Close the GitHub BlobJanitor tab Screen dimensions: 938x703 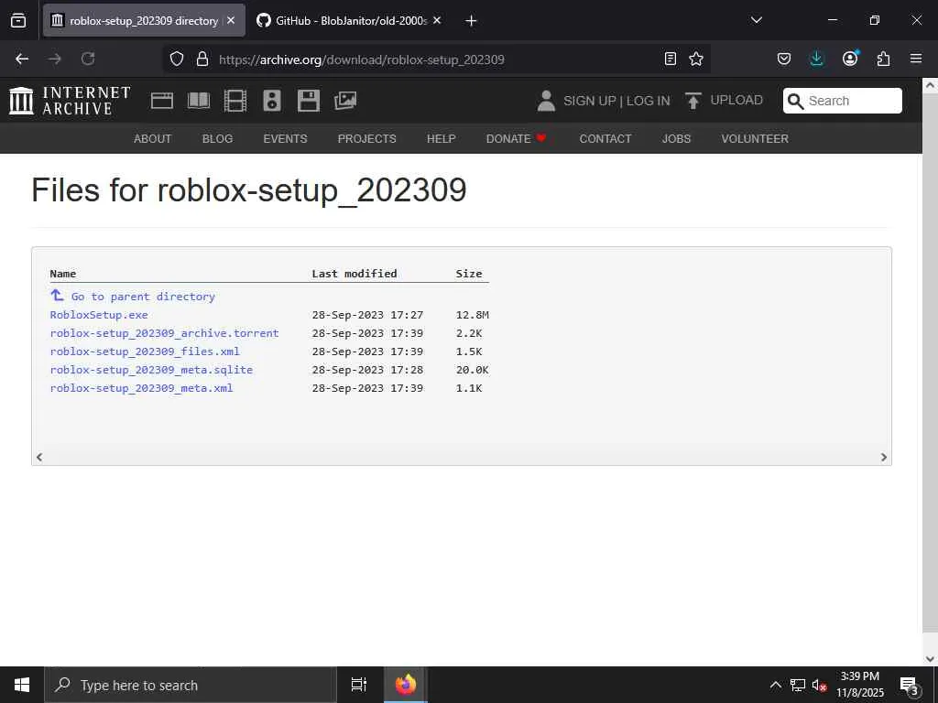[437, 20]
